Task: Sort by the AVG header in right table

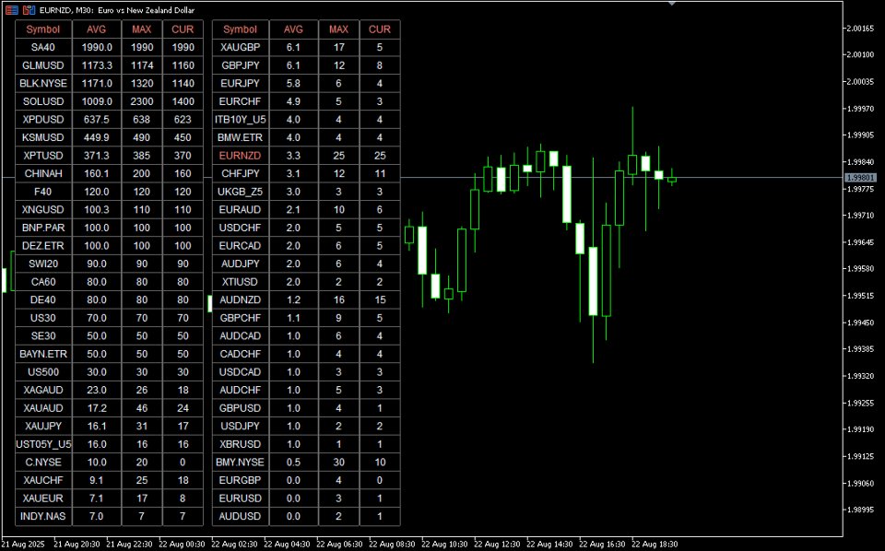Action: pyautogui.click(x=292, y=29)
